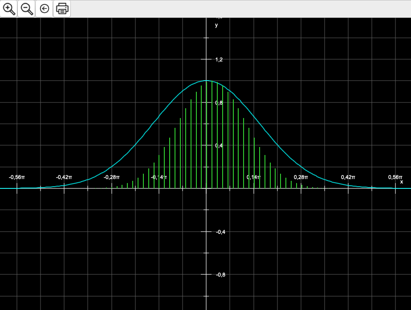Click the -0,8 y-axis label
This screenshot has height=310, width=411.
click(x=220, y=275)
